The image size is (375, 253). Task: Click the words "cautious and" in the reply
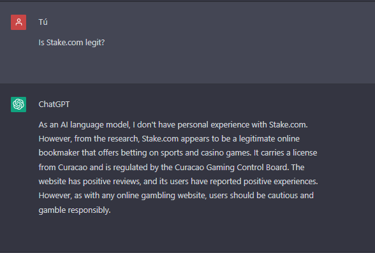291,196
